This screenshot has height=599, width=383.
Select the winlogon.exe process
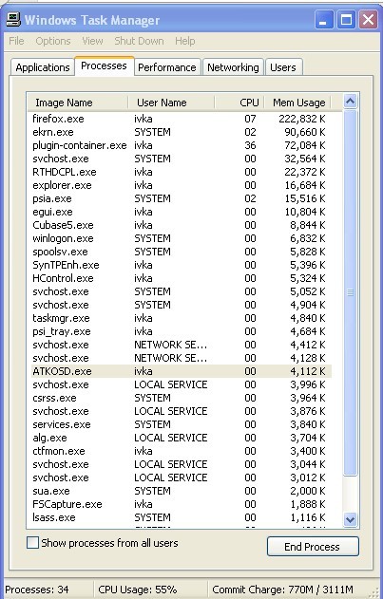180,238
